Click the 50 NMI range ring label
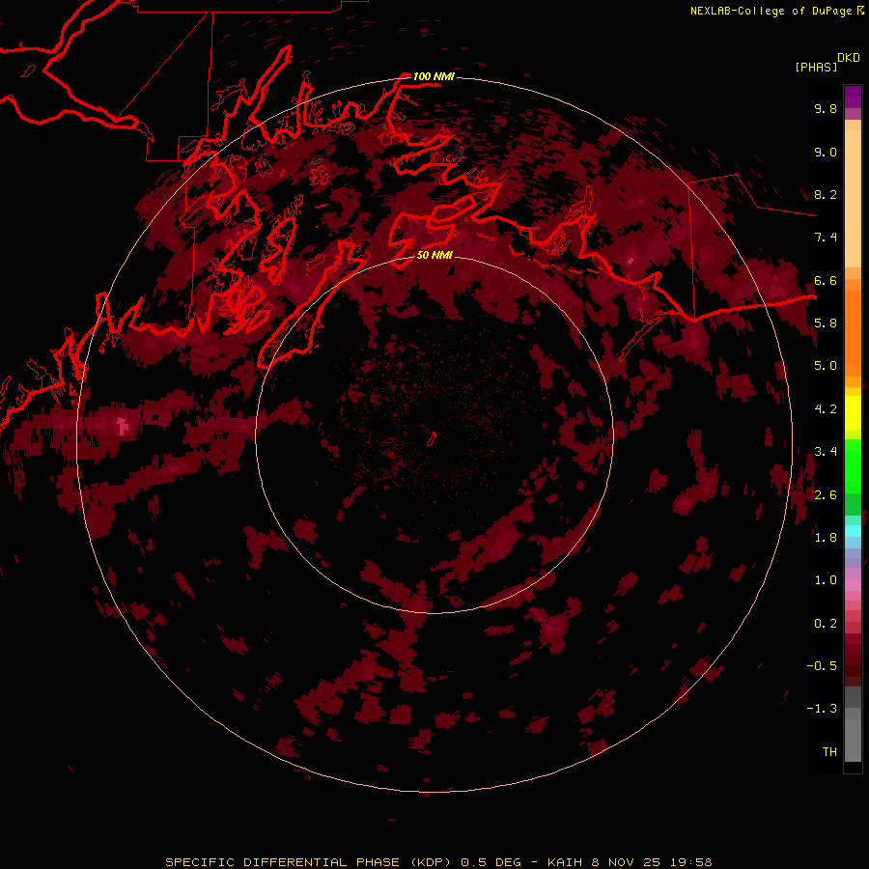 click(x=434, y=255)
